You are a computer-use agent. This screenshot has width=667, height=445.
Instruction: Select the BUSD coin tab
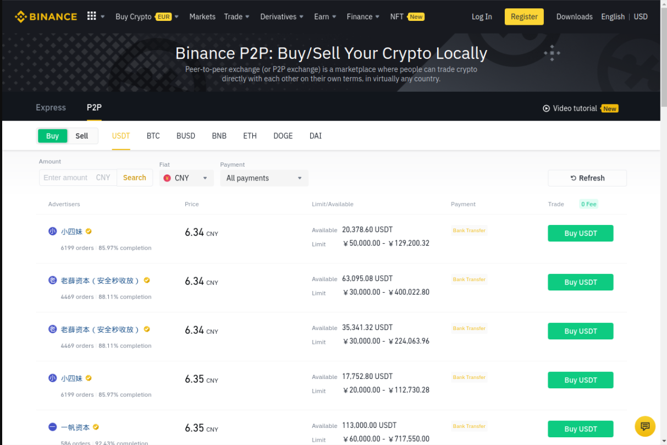click(186, 136)
